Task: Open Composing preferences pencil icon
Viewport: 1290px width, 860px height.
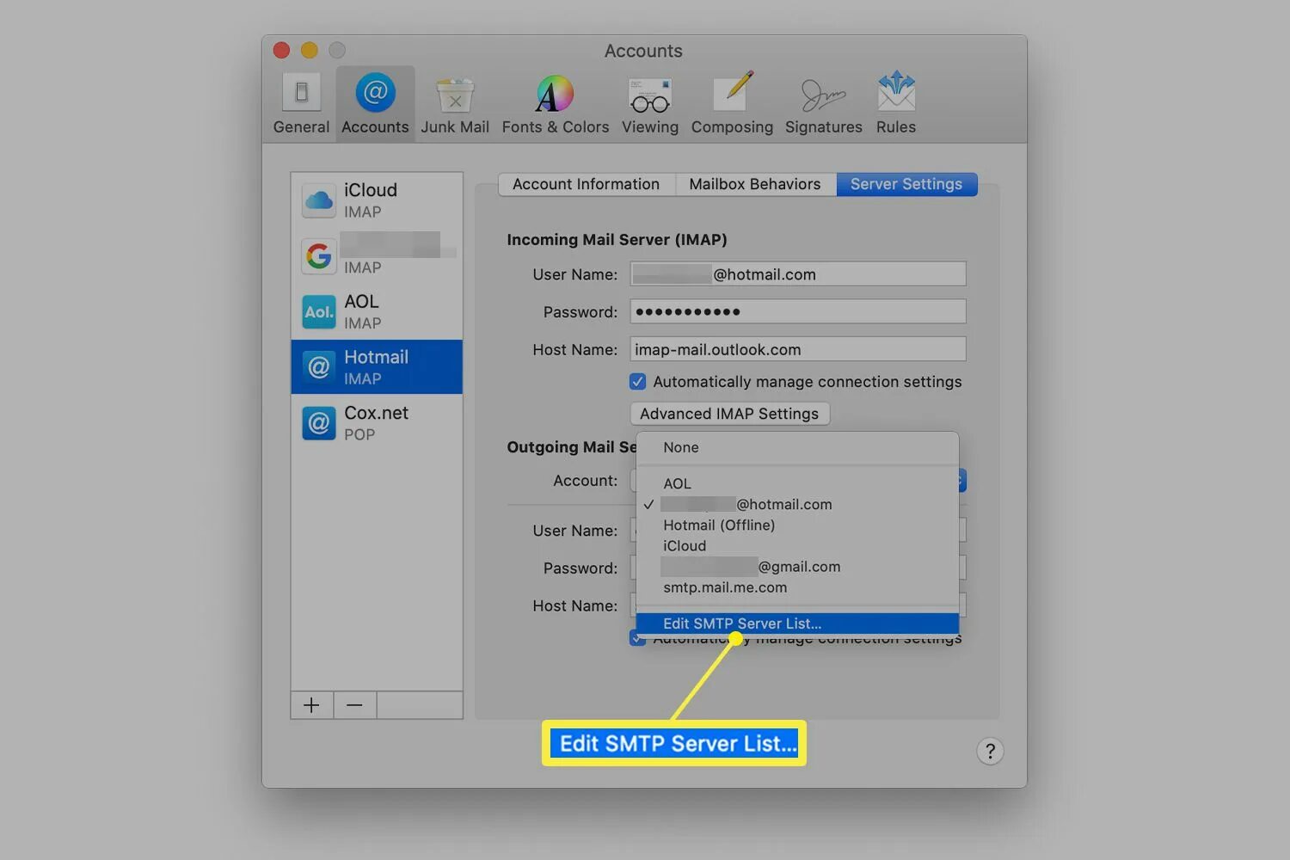Action: [x=732, y=103]
